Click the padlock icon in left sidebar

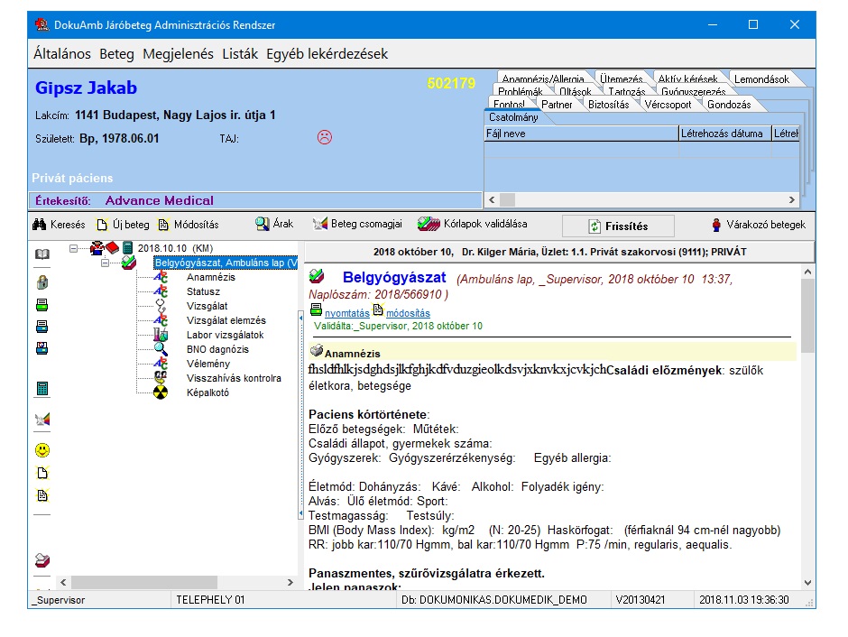point(42,282)
